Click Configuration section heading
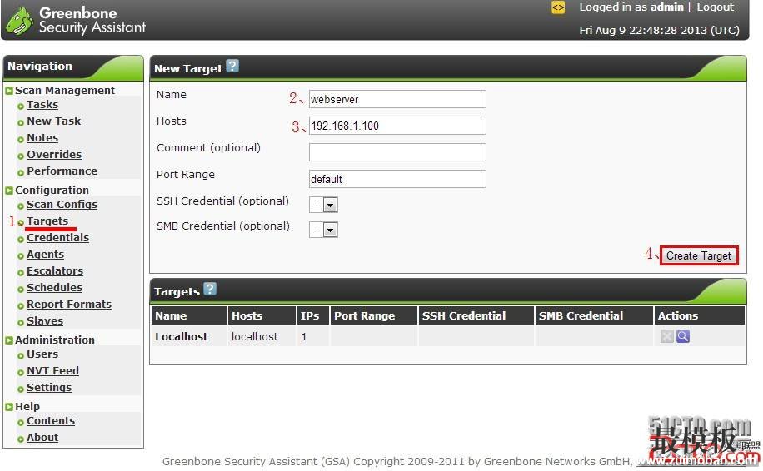 (52, 190)
